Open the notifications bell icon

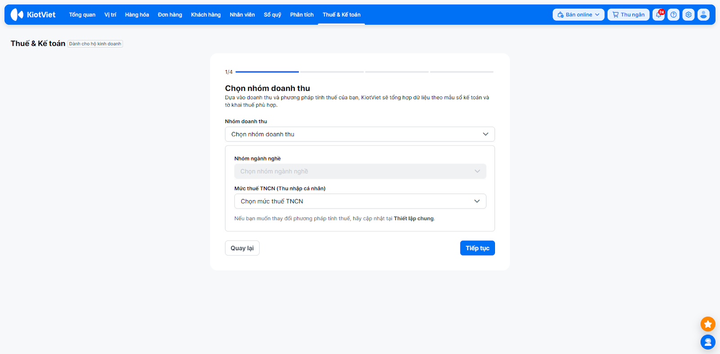[x=658, y=15]
